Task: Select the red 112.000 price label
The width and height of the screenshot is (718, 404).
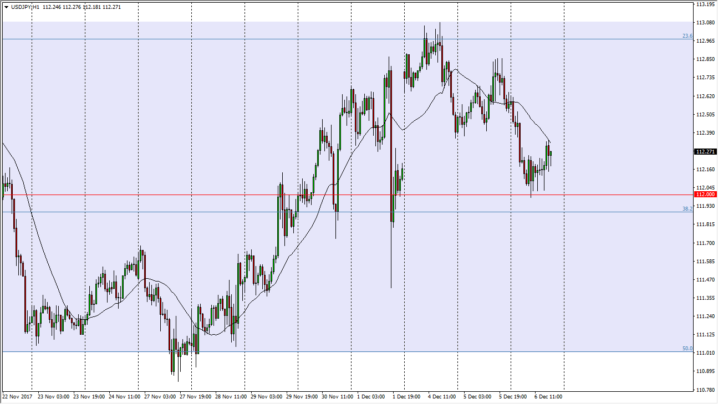Action: tap(705, 195)
